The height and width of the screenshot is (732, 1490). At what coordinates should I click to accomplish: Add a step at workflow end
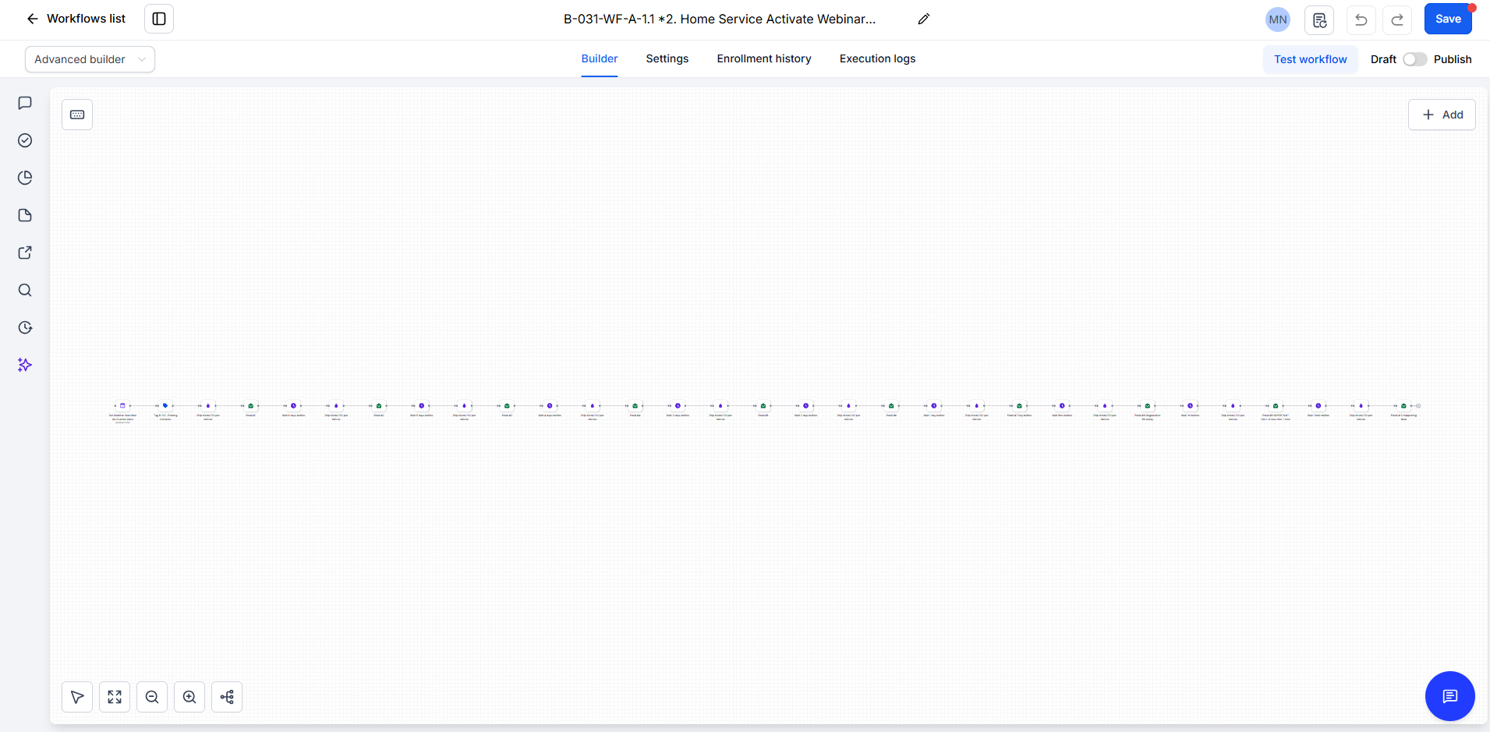pos(1418,405)
